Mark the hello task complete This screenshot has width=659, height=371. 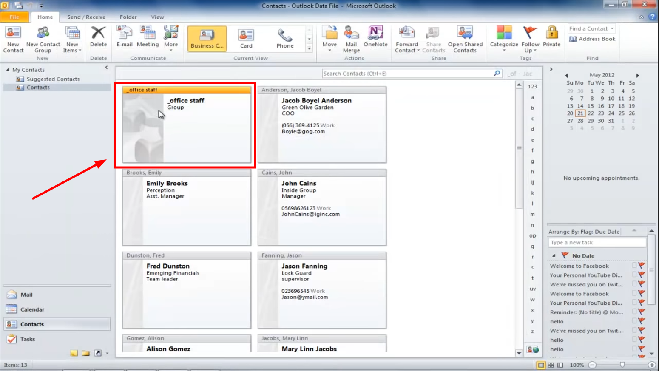click(x=633, y=321)
